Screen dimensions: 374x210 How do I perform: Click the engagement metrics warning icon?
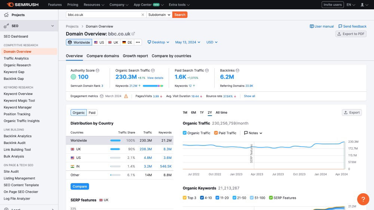click(126, 96)
